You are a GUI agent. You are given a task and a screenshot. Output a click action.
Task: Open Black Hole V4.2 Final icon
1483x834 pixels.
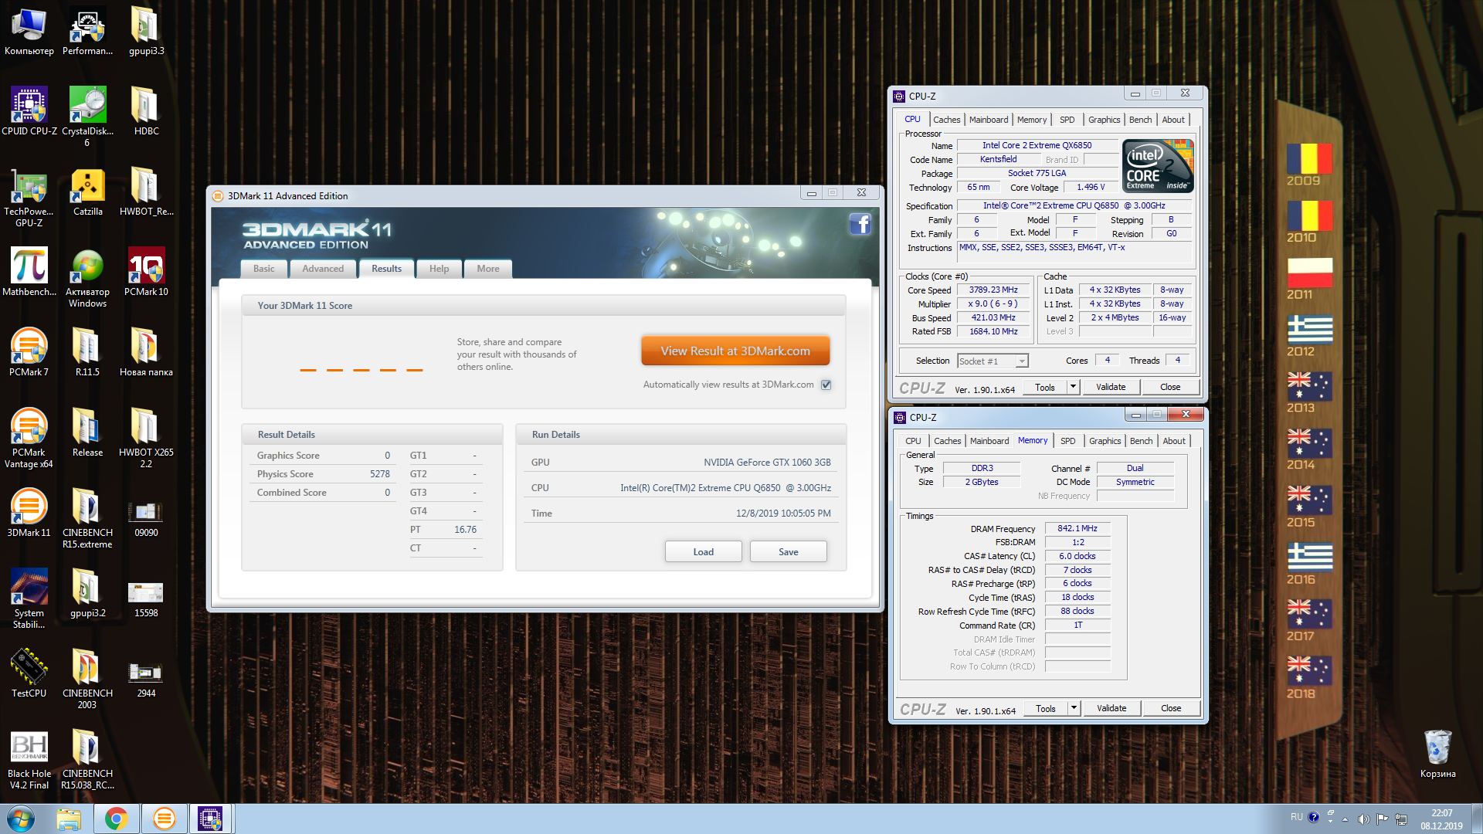tap(29, 761)
